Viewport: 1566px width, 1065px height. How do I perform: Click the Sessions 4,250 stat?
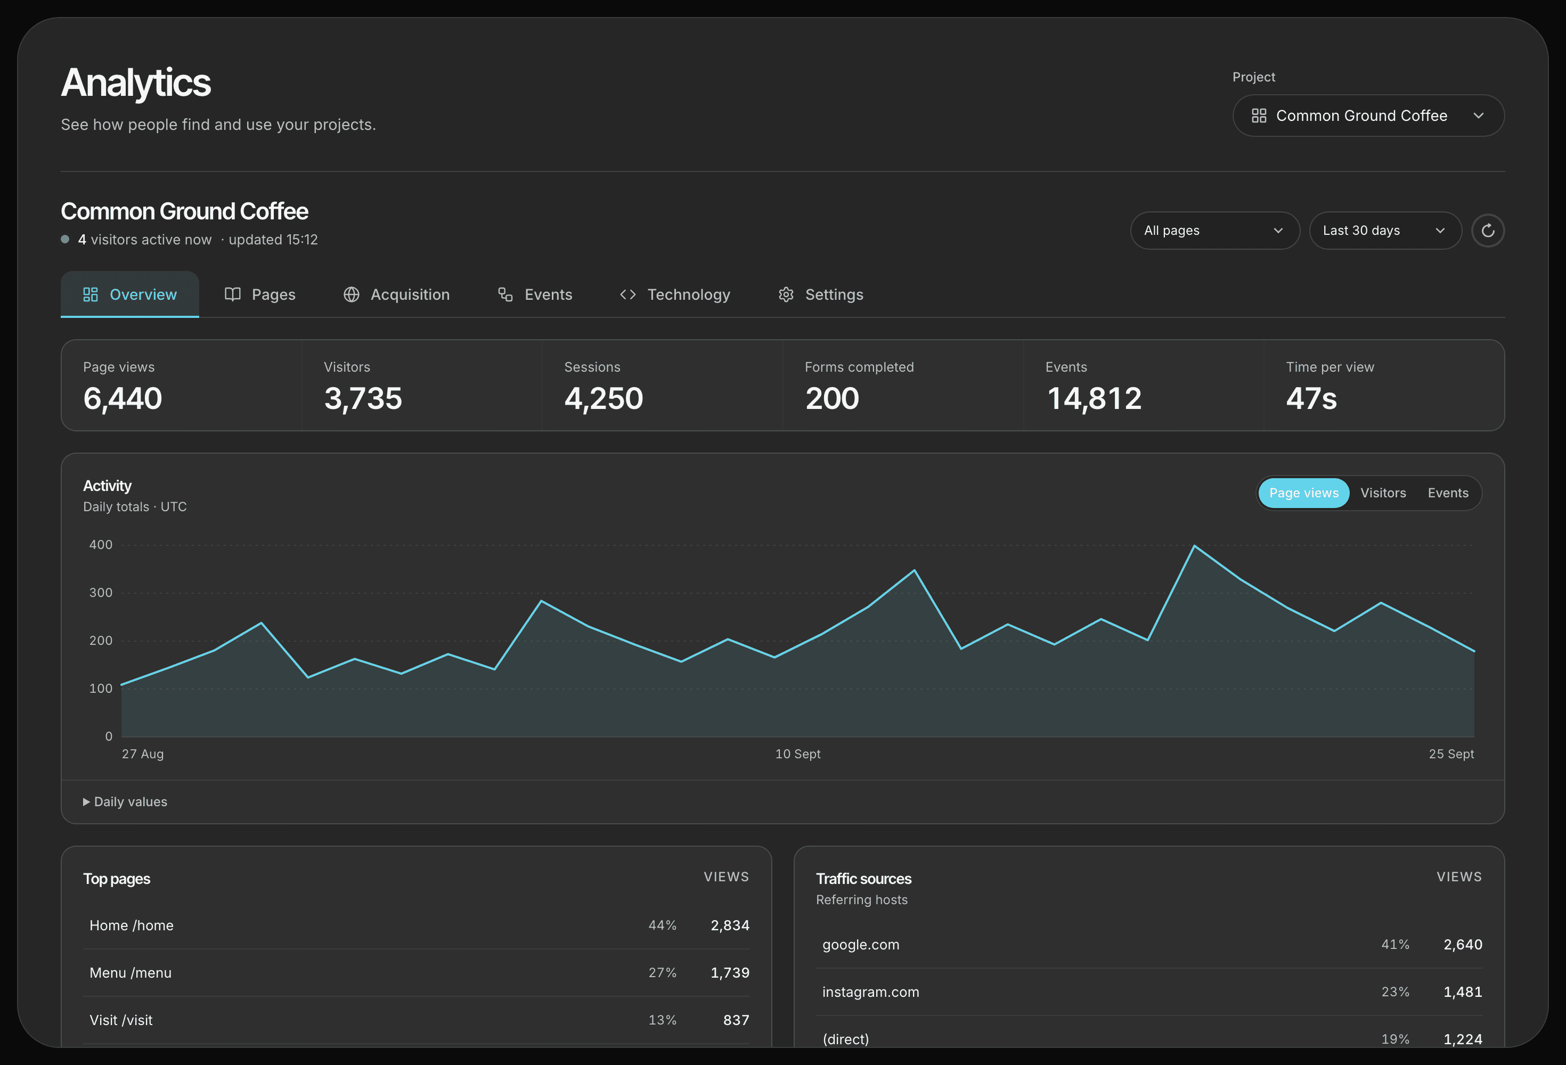point(663,386)
